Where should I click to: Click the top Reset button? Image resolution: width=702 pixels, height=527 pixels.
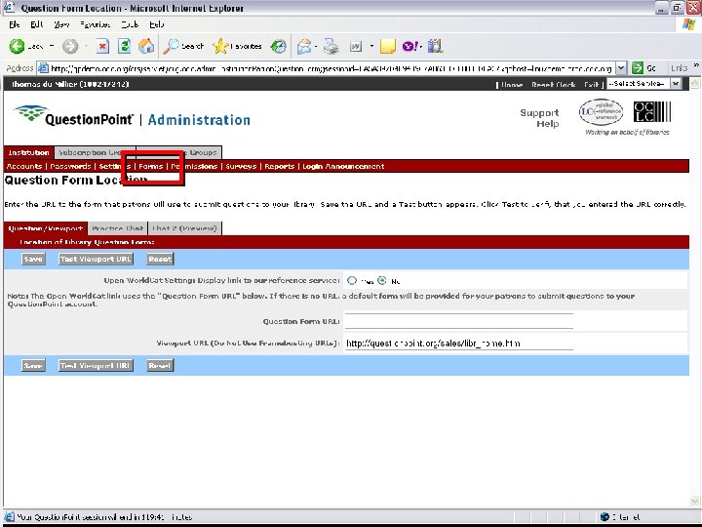(x=160, y=259)
